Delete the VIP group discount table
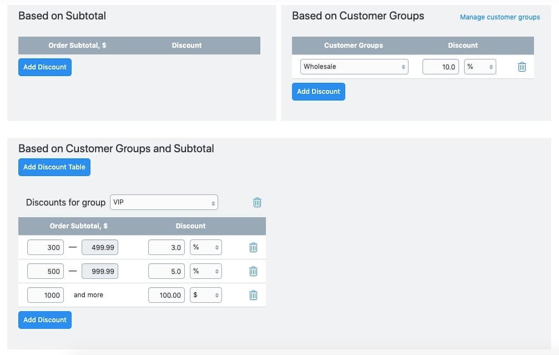The height and width of the screenshot is (355, 559). pos(257,203)
